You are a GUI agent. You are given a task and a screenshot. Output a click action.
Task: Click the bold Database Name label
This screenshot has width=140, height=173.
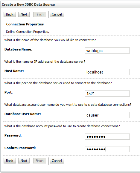point(18,49)
